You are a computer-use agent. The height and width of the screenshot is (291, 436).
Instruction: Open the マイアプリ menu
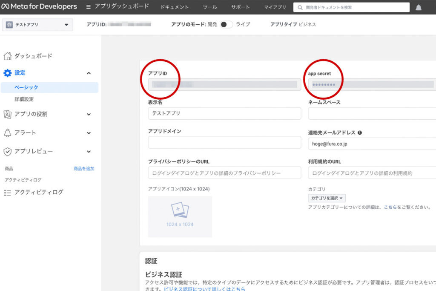(x=275, y=7)
